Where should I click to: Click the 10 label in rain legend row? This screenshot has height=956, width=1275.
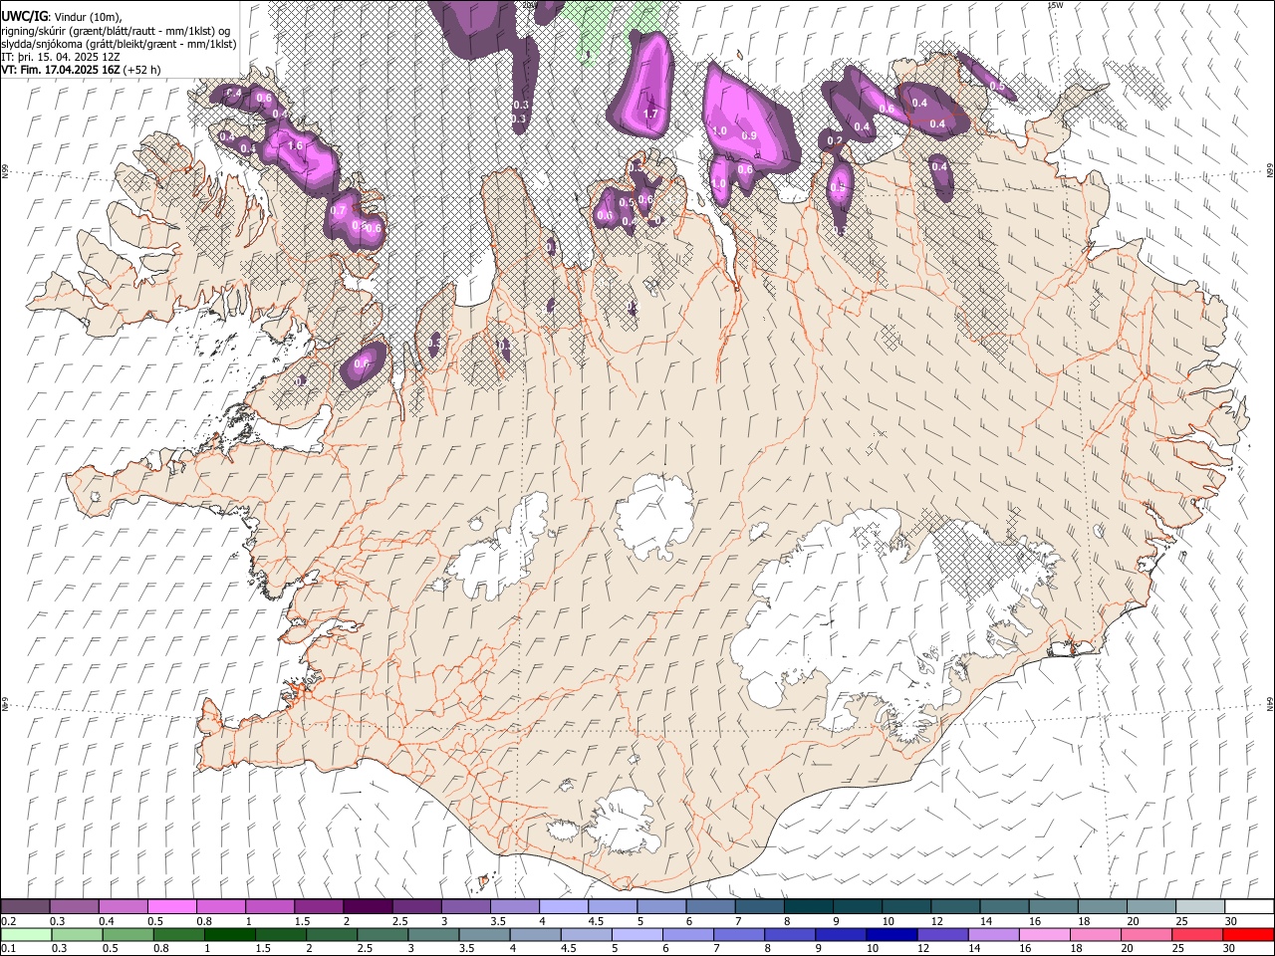coord(873,949)
